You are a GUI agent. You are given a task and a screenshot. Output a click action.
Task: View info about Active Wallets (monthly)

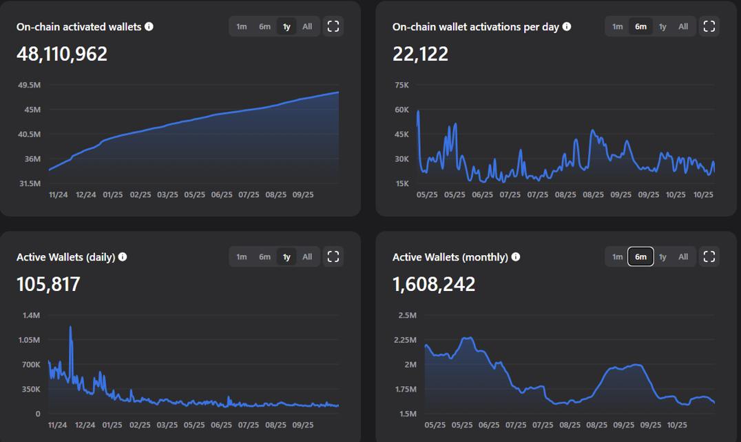[516, 257]
